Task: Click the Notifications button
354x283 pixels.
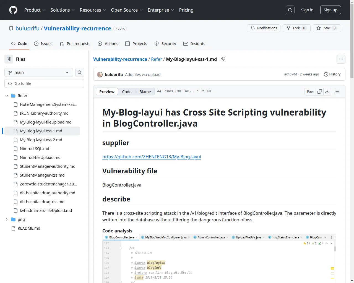Action: pyautogui.click(x=264, y=28)
